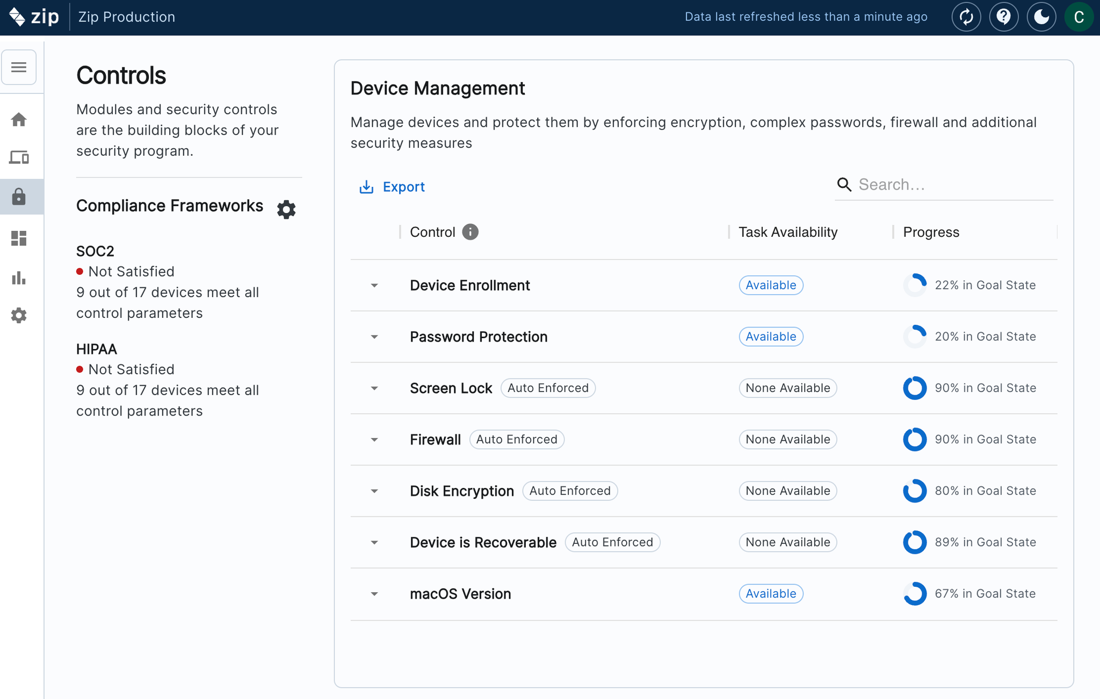Expand the macOS Version row
Image resolution: width=1100 pixels, height=699 pixels.
[374, 594]
